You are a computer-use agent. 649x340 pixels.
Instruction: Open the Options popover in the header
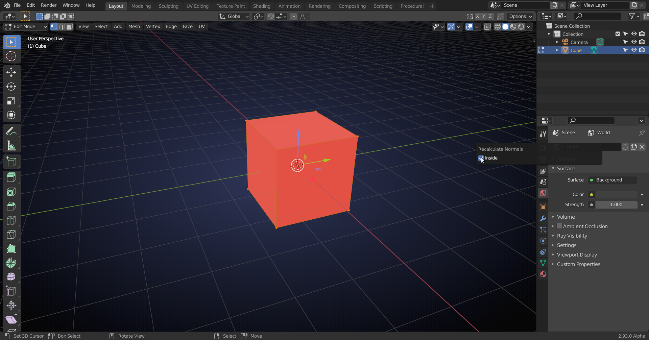coord(520,16)
